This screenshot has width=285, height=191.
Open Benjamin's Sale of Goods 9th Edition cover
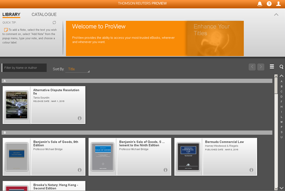pos(17,157)
